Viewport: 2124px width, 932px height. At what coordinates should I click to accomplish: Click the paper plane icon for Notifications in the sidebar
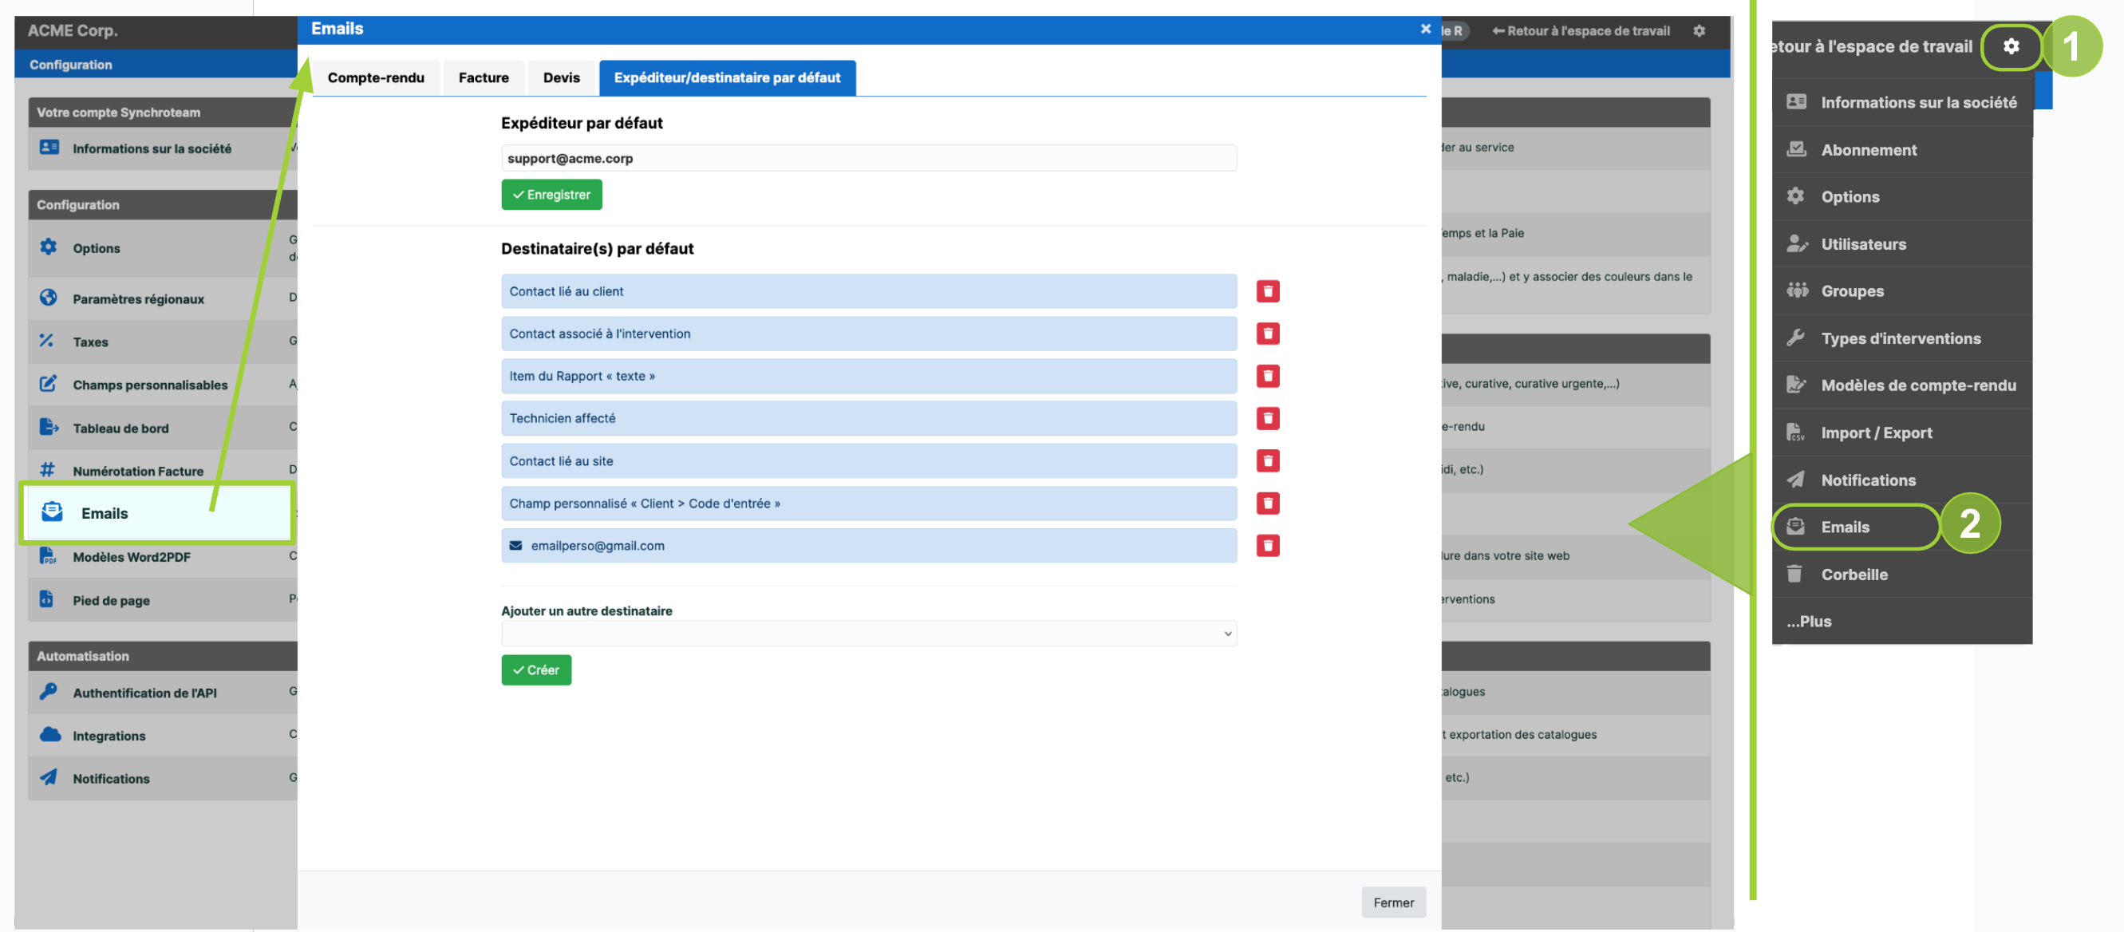coord(49,777)
